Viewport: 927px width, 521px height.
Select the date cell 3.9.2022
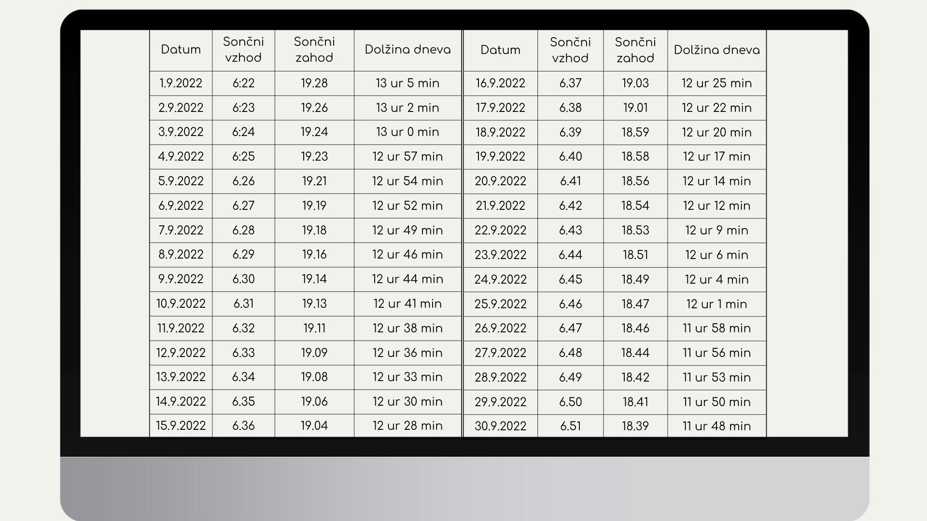[x=181, y=132]
